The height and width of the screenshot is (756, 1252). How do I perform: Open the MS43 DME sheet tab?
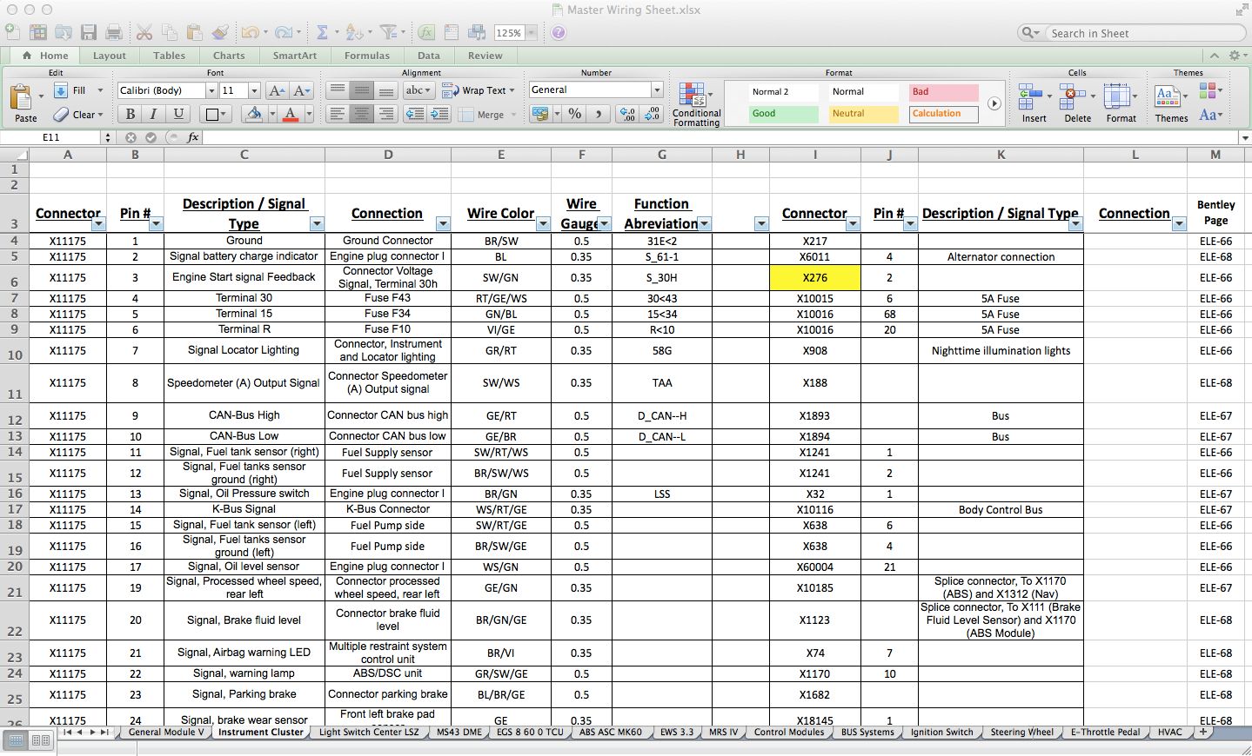459,733
